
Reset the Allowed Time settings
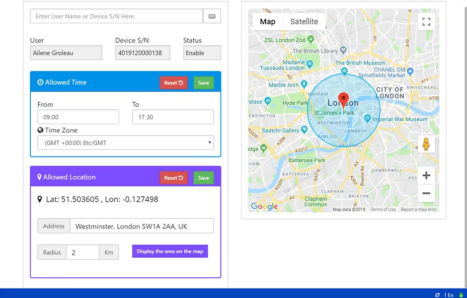173,83
